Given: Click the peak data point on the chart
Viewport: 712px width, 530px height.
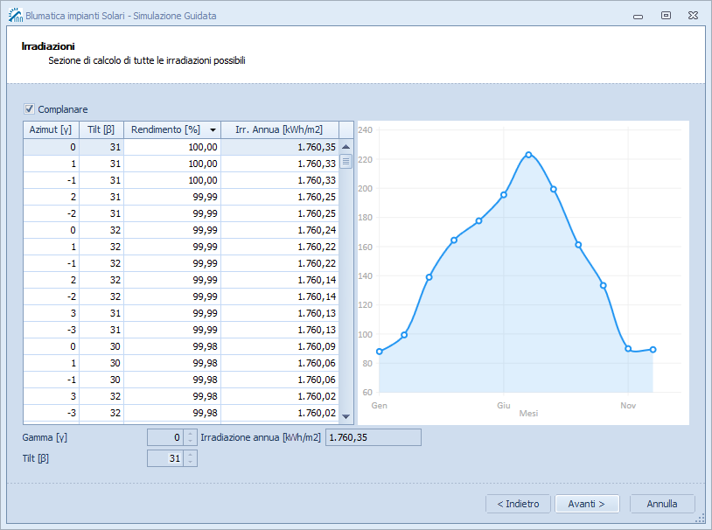Looking at the screenshot, I should 527,154.
